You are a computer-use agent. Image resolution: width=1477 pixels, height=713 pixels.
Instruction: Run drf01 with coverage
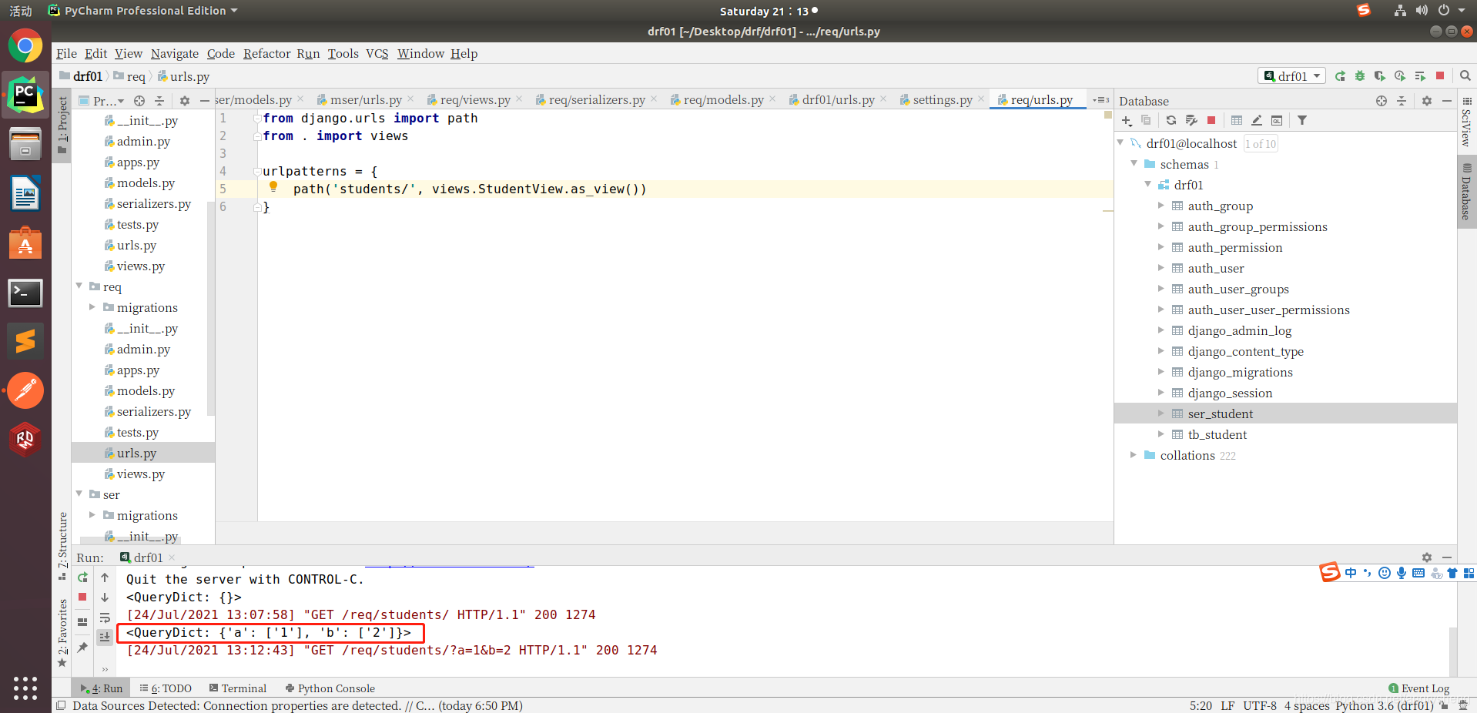coord(1380,76)
